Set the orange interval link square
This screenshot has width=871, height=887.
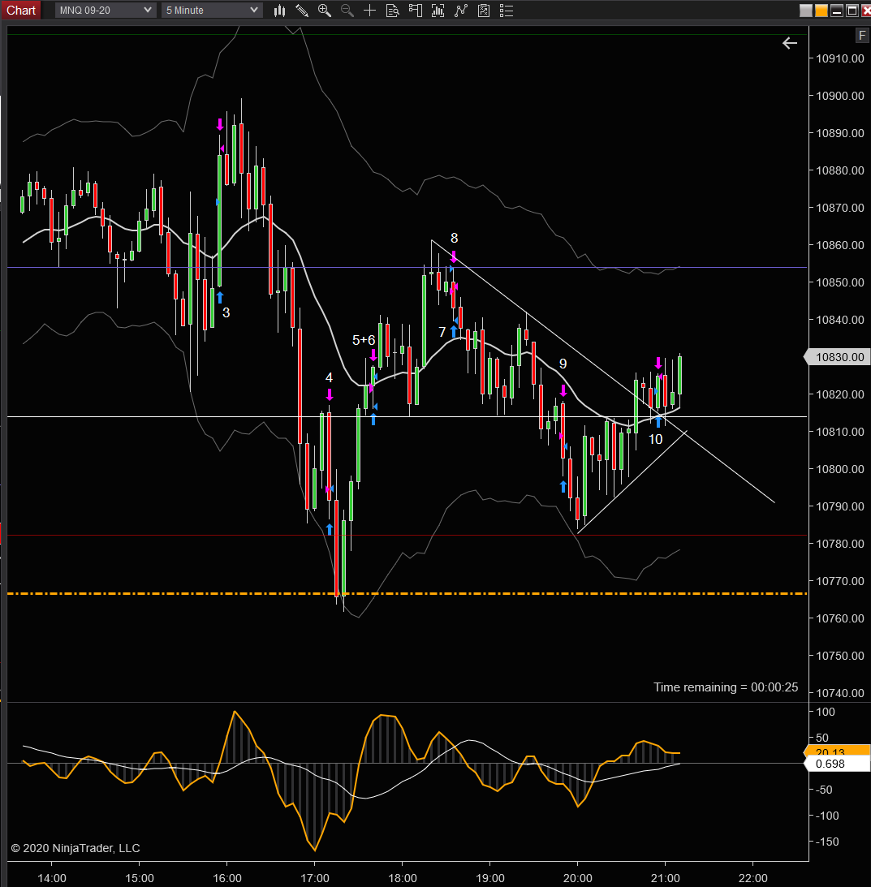tap(821, 11)
